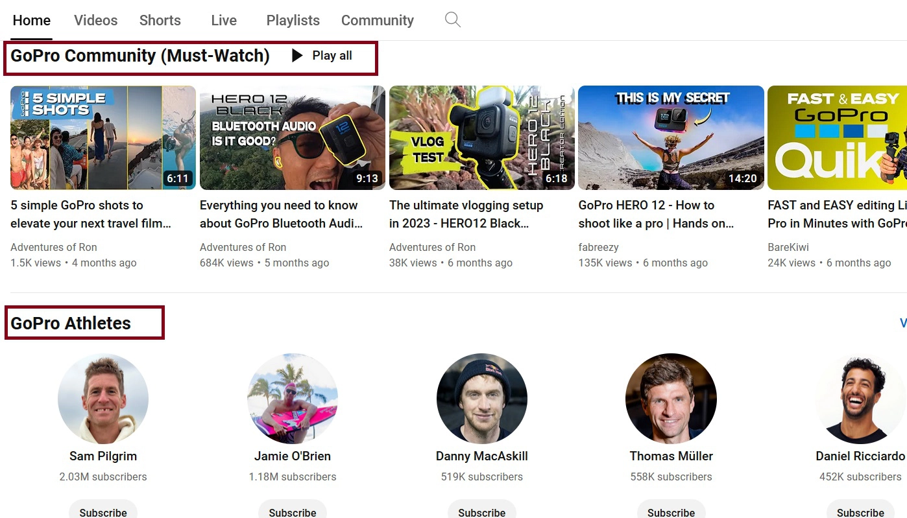This screenshot has width=907, height=518.
Task: Open title 'Everything you need to know about GoPro Bluetooth'
Action: click(x=281, y=214)
